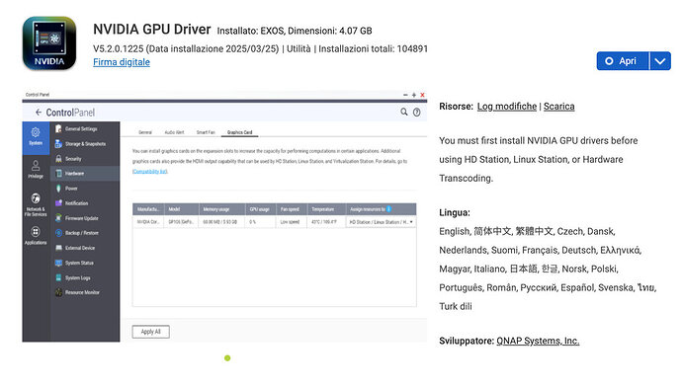The image size is (682, 387).
Task: Switch to the Graphics Card tab
Action: (239, 132)
